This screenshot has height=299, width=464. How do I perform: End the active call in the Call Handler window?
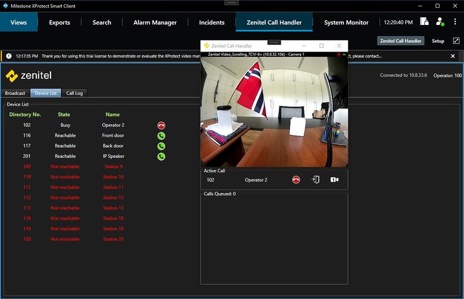pos(296,180)
